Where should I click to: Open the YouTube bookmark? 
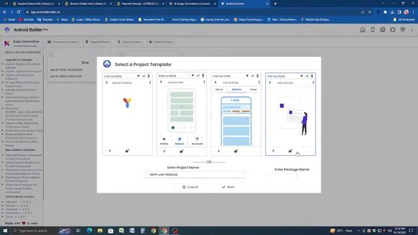point(26,20)
